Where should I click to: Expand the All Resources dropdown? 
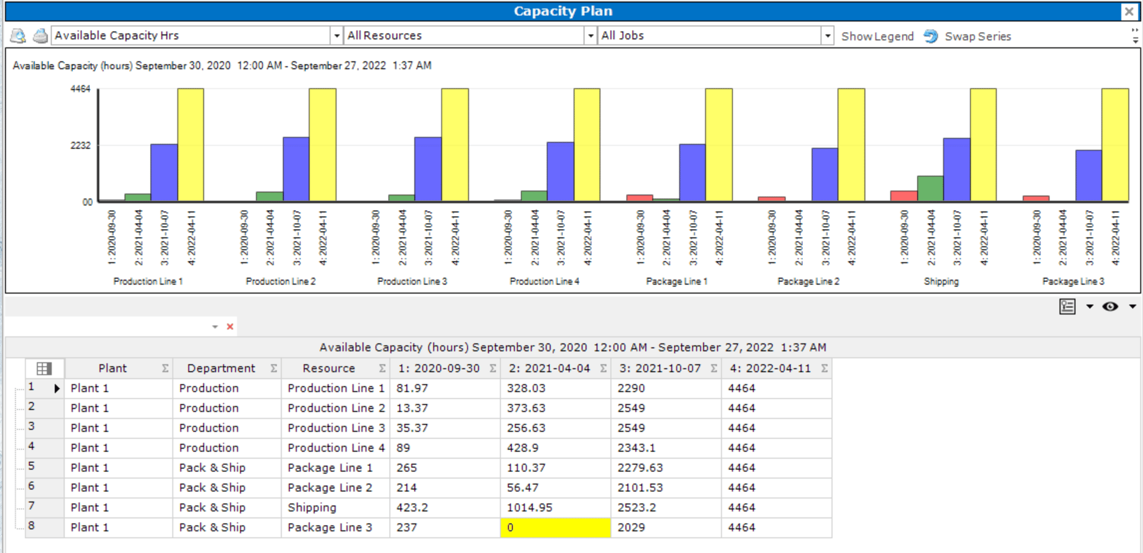pyautogui.click(x=591, y=36)
